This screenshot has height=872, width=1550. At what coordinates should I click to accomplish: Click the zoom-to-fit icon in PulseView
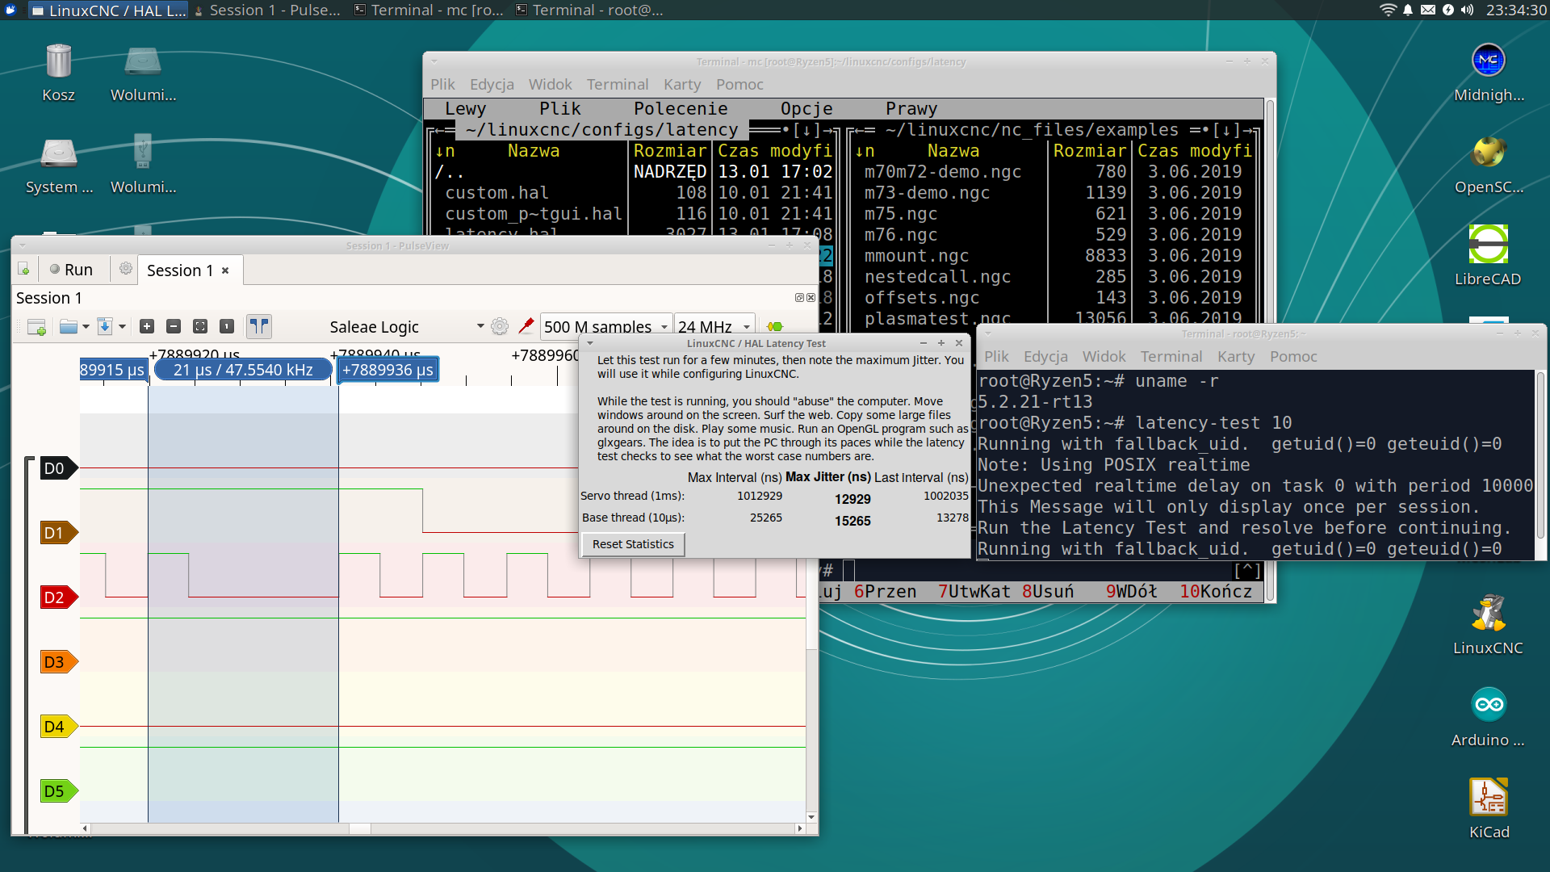(x=201, y=327)
